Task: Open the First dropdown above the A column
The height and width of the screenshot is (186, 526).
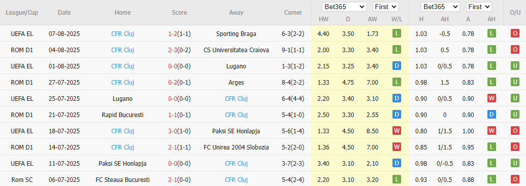Action: [479, 7]
